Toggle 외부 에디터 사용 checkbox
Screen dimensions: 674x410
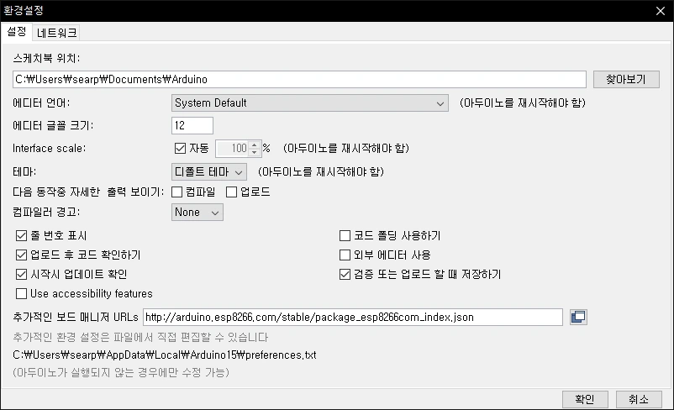[345, 255]
